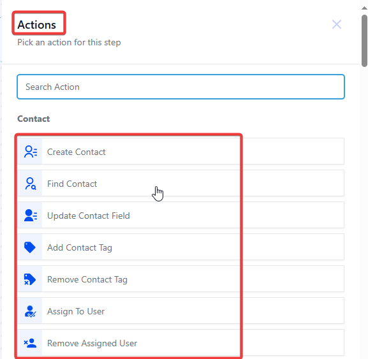Click the 'Pick an action for this step' subtitle
The image size is (368, 359).
69,43
